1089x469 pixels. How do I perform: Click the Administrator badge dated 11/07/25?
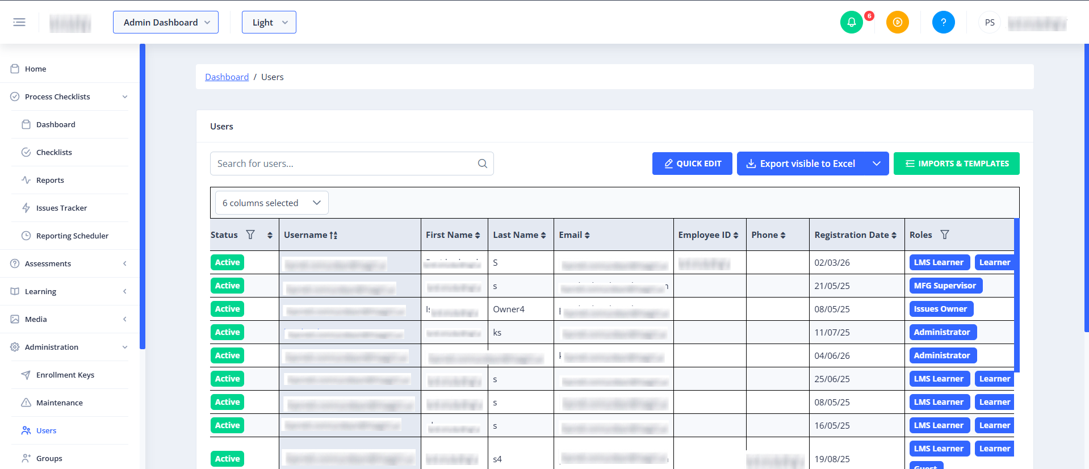pos(943,332)
